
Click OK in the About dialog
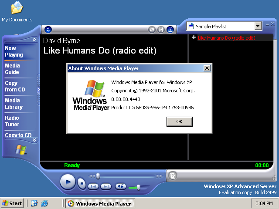click(179, 121)
